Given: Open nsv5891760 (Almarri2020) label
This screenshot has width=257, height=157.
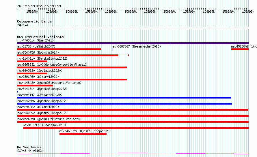Looking at the screenshot, I should click(x=38, y=77).
